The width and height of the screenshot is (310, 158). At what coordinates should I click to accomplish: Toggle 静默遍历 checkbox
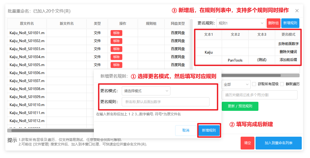pyautogui.click(x=282, y=84)
